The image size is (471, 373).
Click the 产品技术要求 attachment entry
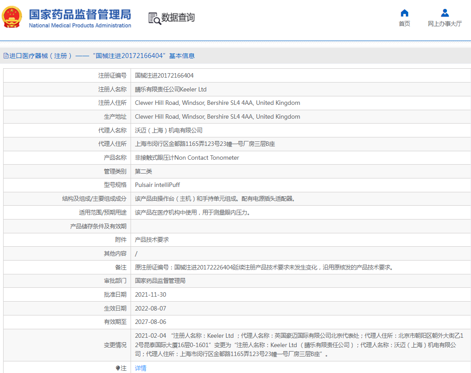pyautogui.click(x=152, y=240)
